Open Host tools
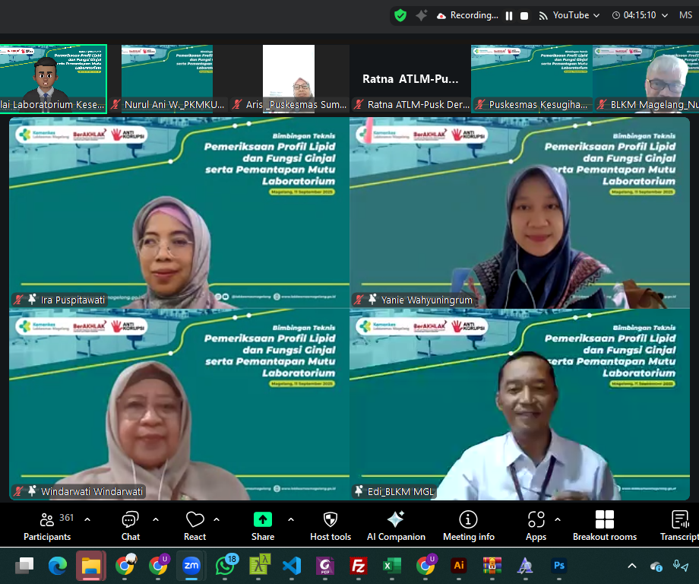The image size is (699, 584). (x=330, y=525)
